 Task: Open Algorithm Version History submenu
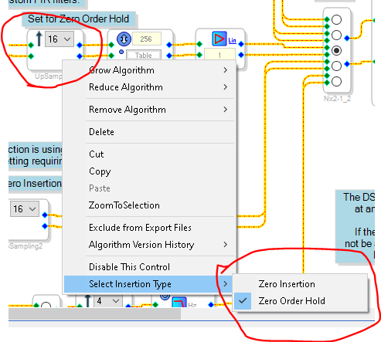click(x=149, y=245)
